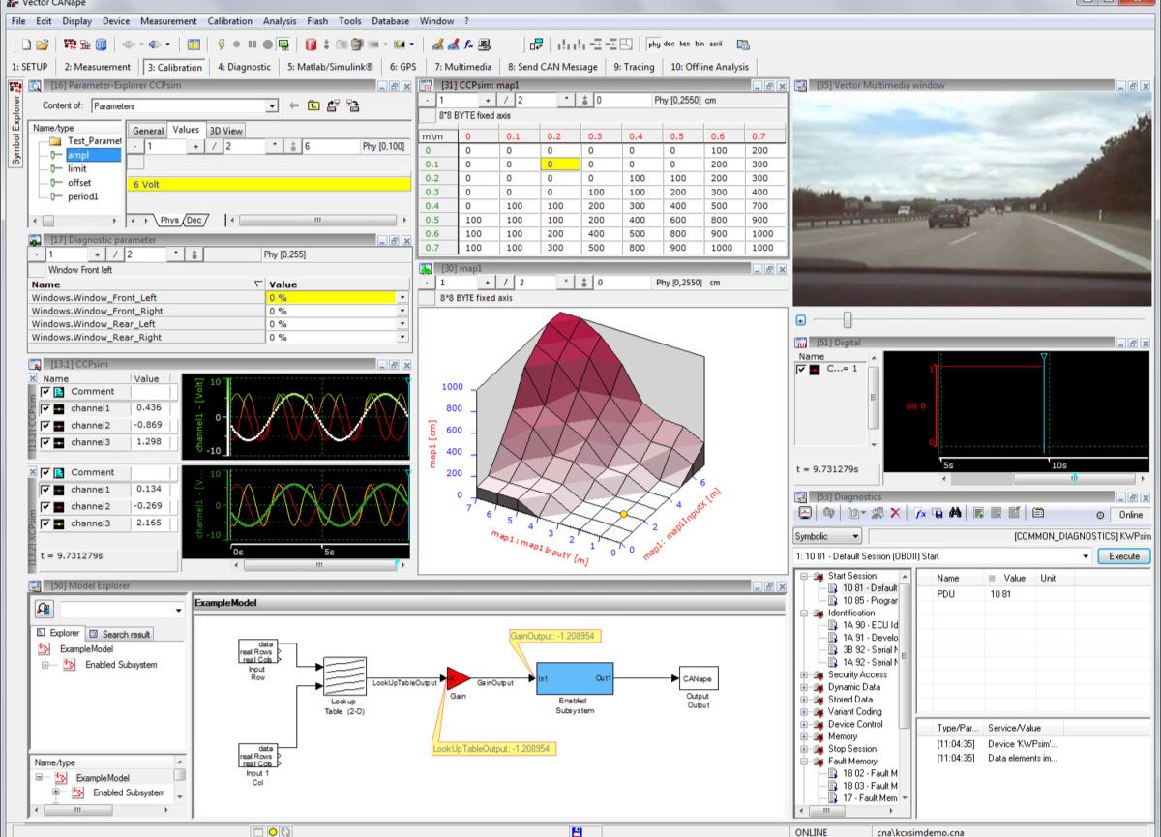1161x837 pixels.
Task: Pause recording via the pause toolbar icon
Action: [251, 44]
